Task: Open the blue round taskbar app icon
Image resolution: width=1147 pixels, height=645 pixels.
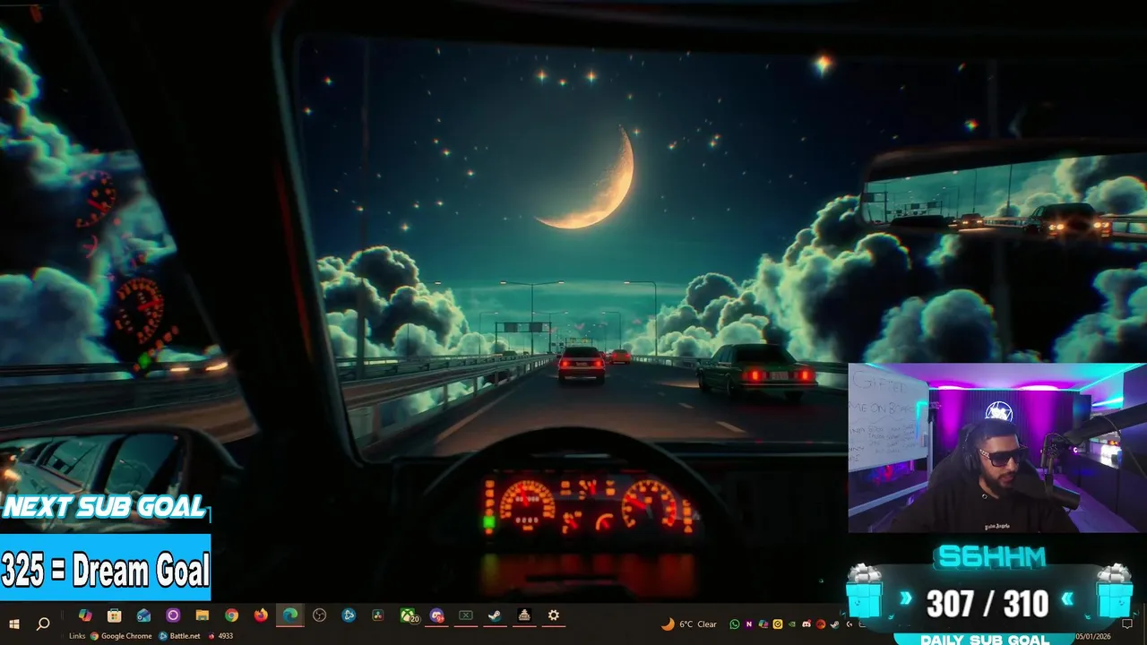Action: click(x=349, y=615)
